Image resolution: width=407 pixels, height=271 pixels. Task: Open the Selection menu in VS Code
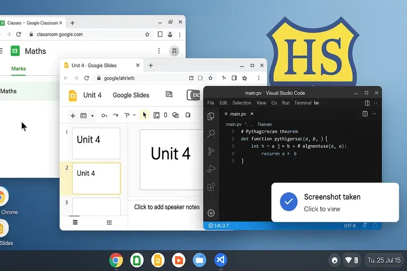pyautogui.click(x=242, y=103)
